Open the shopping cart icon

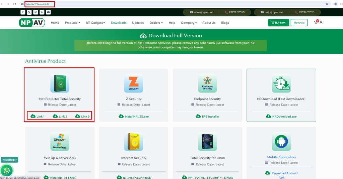tap(316, 22)
